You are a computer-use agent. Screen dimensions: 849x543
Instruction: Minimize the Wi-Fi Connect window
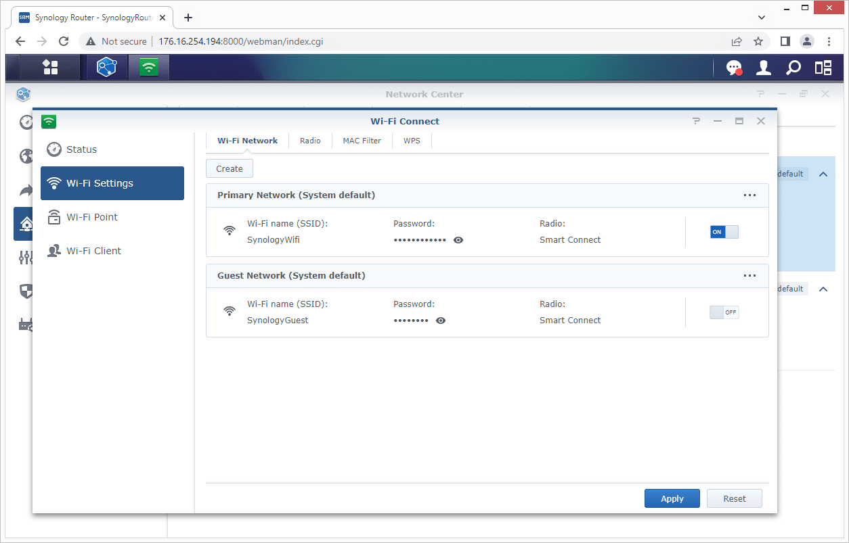(718, 121)
